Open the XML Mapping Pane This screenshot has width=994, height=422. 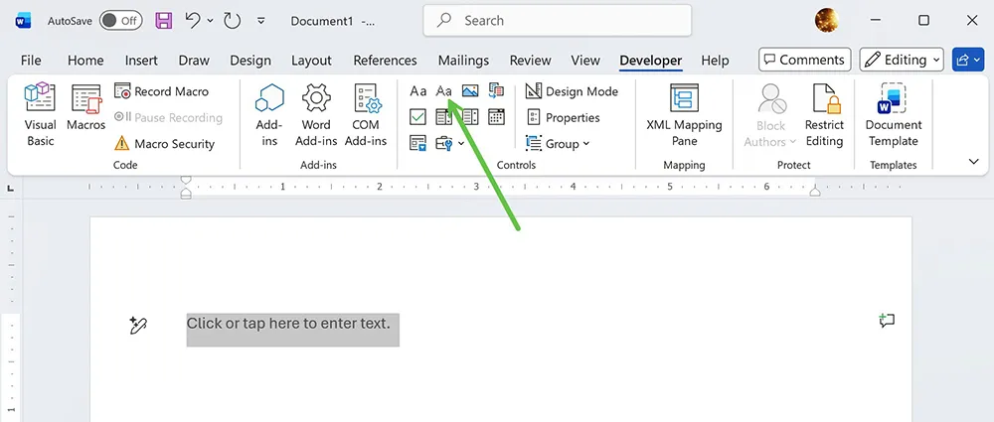[x=684, y=115]
